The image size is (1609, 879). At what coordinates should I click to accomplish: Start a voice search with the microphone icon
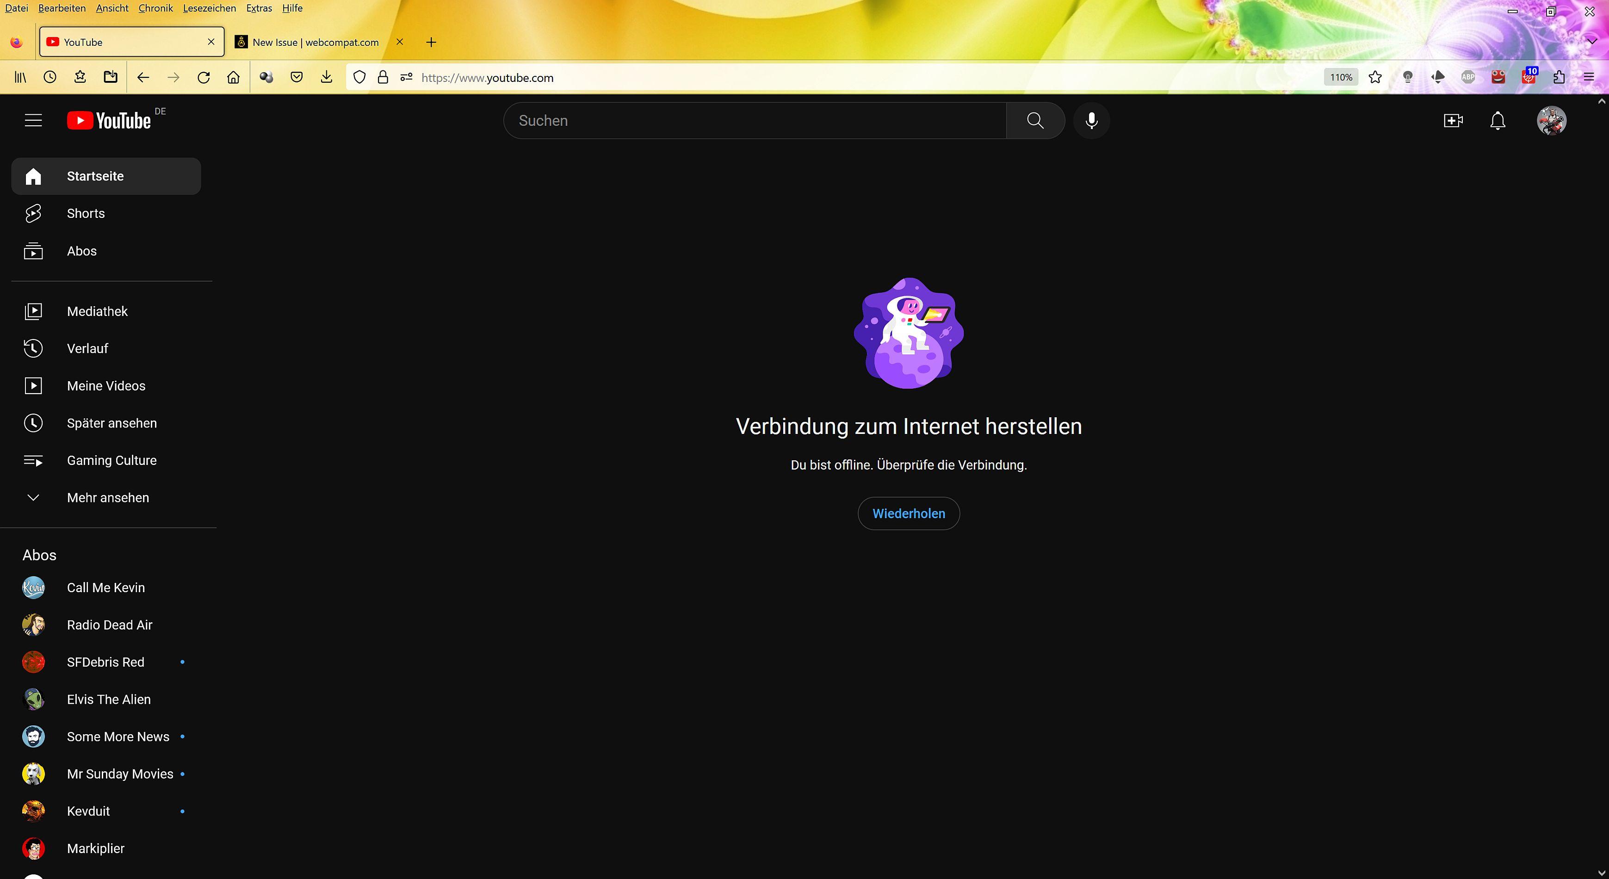pos(1091,120)
